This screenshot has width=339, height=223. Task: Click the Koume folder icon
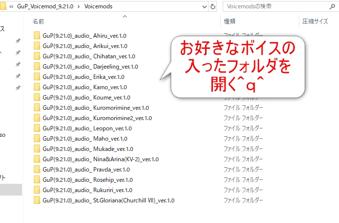tap(37, 97)
